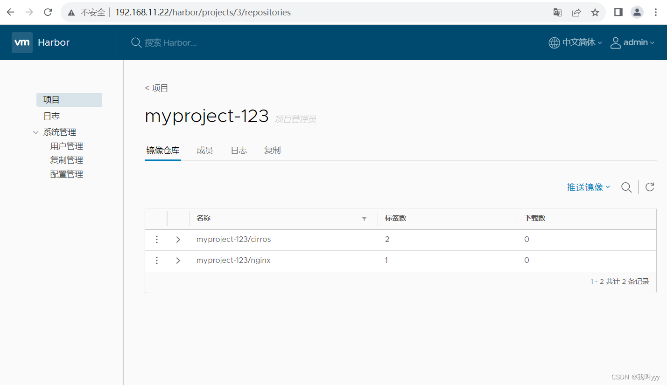Select 项目 in the sidebar
667x385 pixels.
[69, 100]
